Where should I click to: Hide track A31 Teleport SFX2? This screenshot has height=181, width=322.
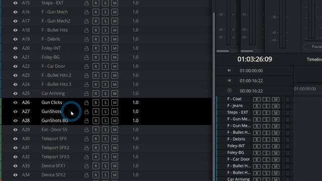point(16,148)
